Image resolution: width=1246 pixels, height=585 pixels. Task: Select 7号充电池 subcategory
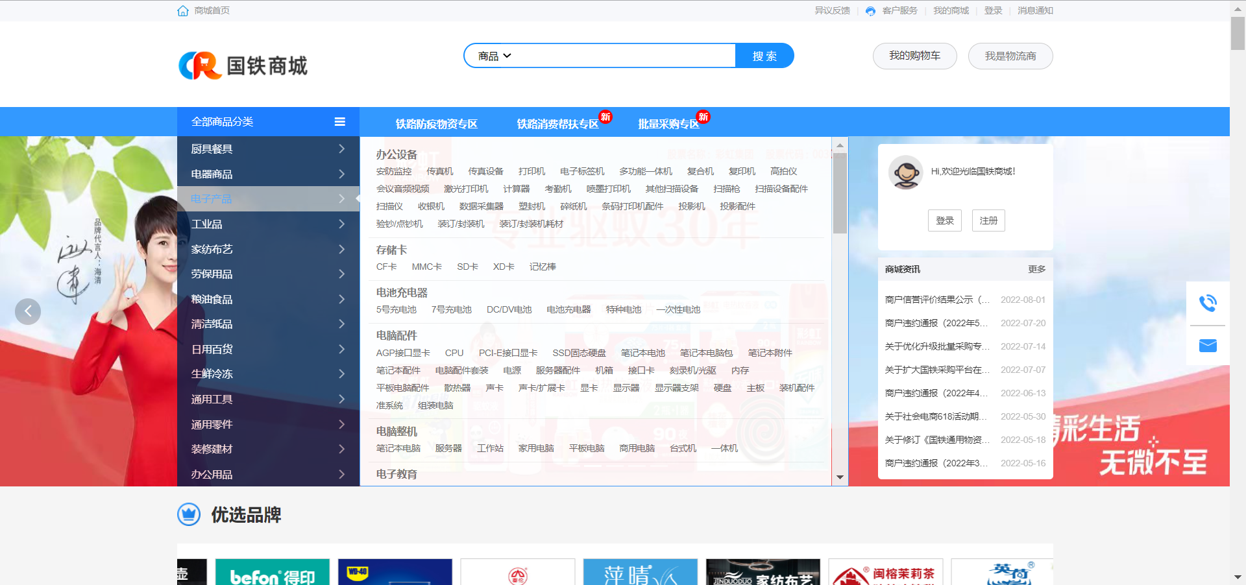point(451,309)
